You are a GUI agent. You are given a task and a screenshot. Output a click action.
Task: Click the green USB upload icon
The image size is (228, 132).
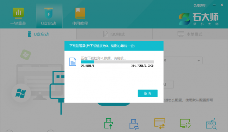(109, 124)
